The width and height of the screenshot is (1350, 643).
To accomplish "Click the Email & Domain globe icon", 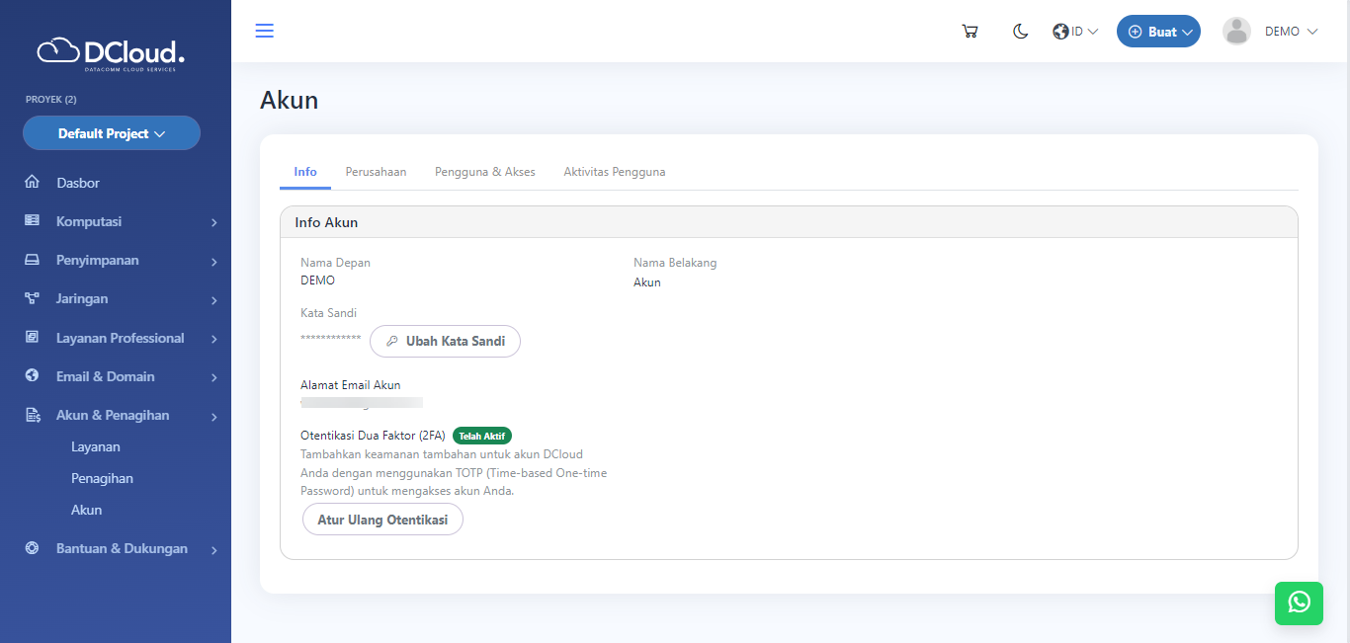I will pos(32,376).
